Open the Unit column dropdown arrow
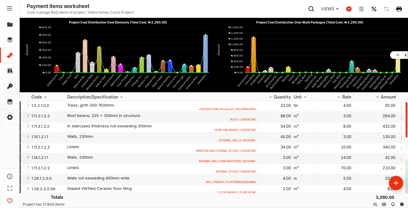The width and height of the screenshot is (408, 208). pyautogui.click(x=305, y=97)
